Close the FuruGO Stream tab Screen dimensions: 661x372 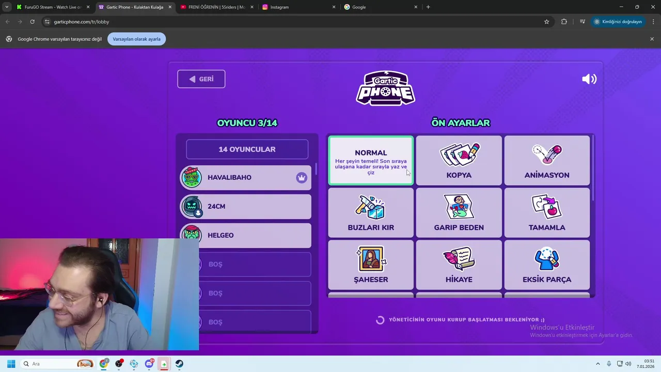88,7
